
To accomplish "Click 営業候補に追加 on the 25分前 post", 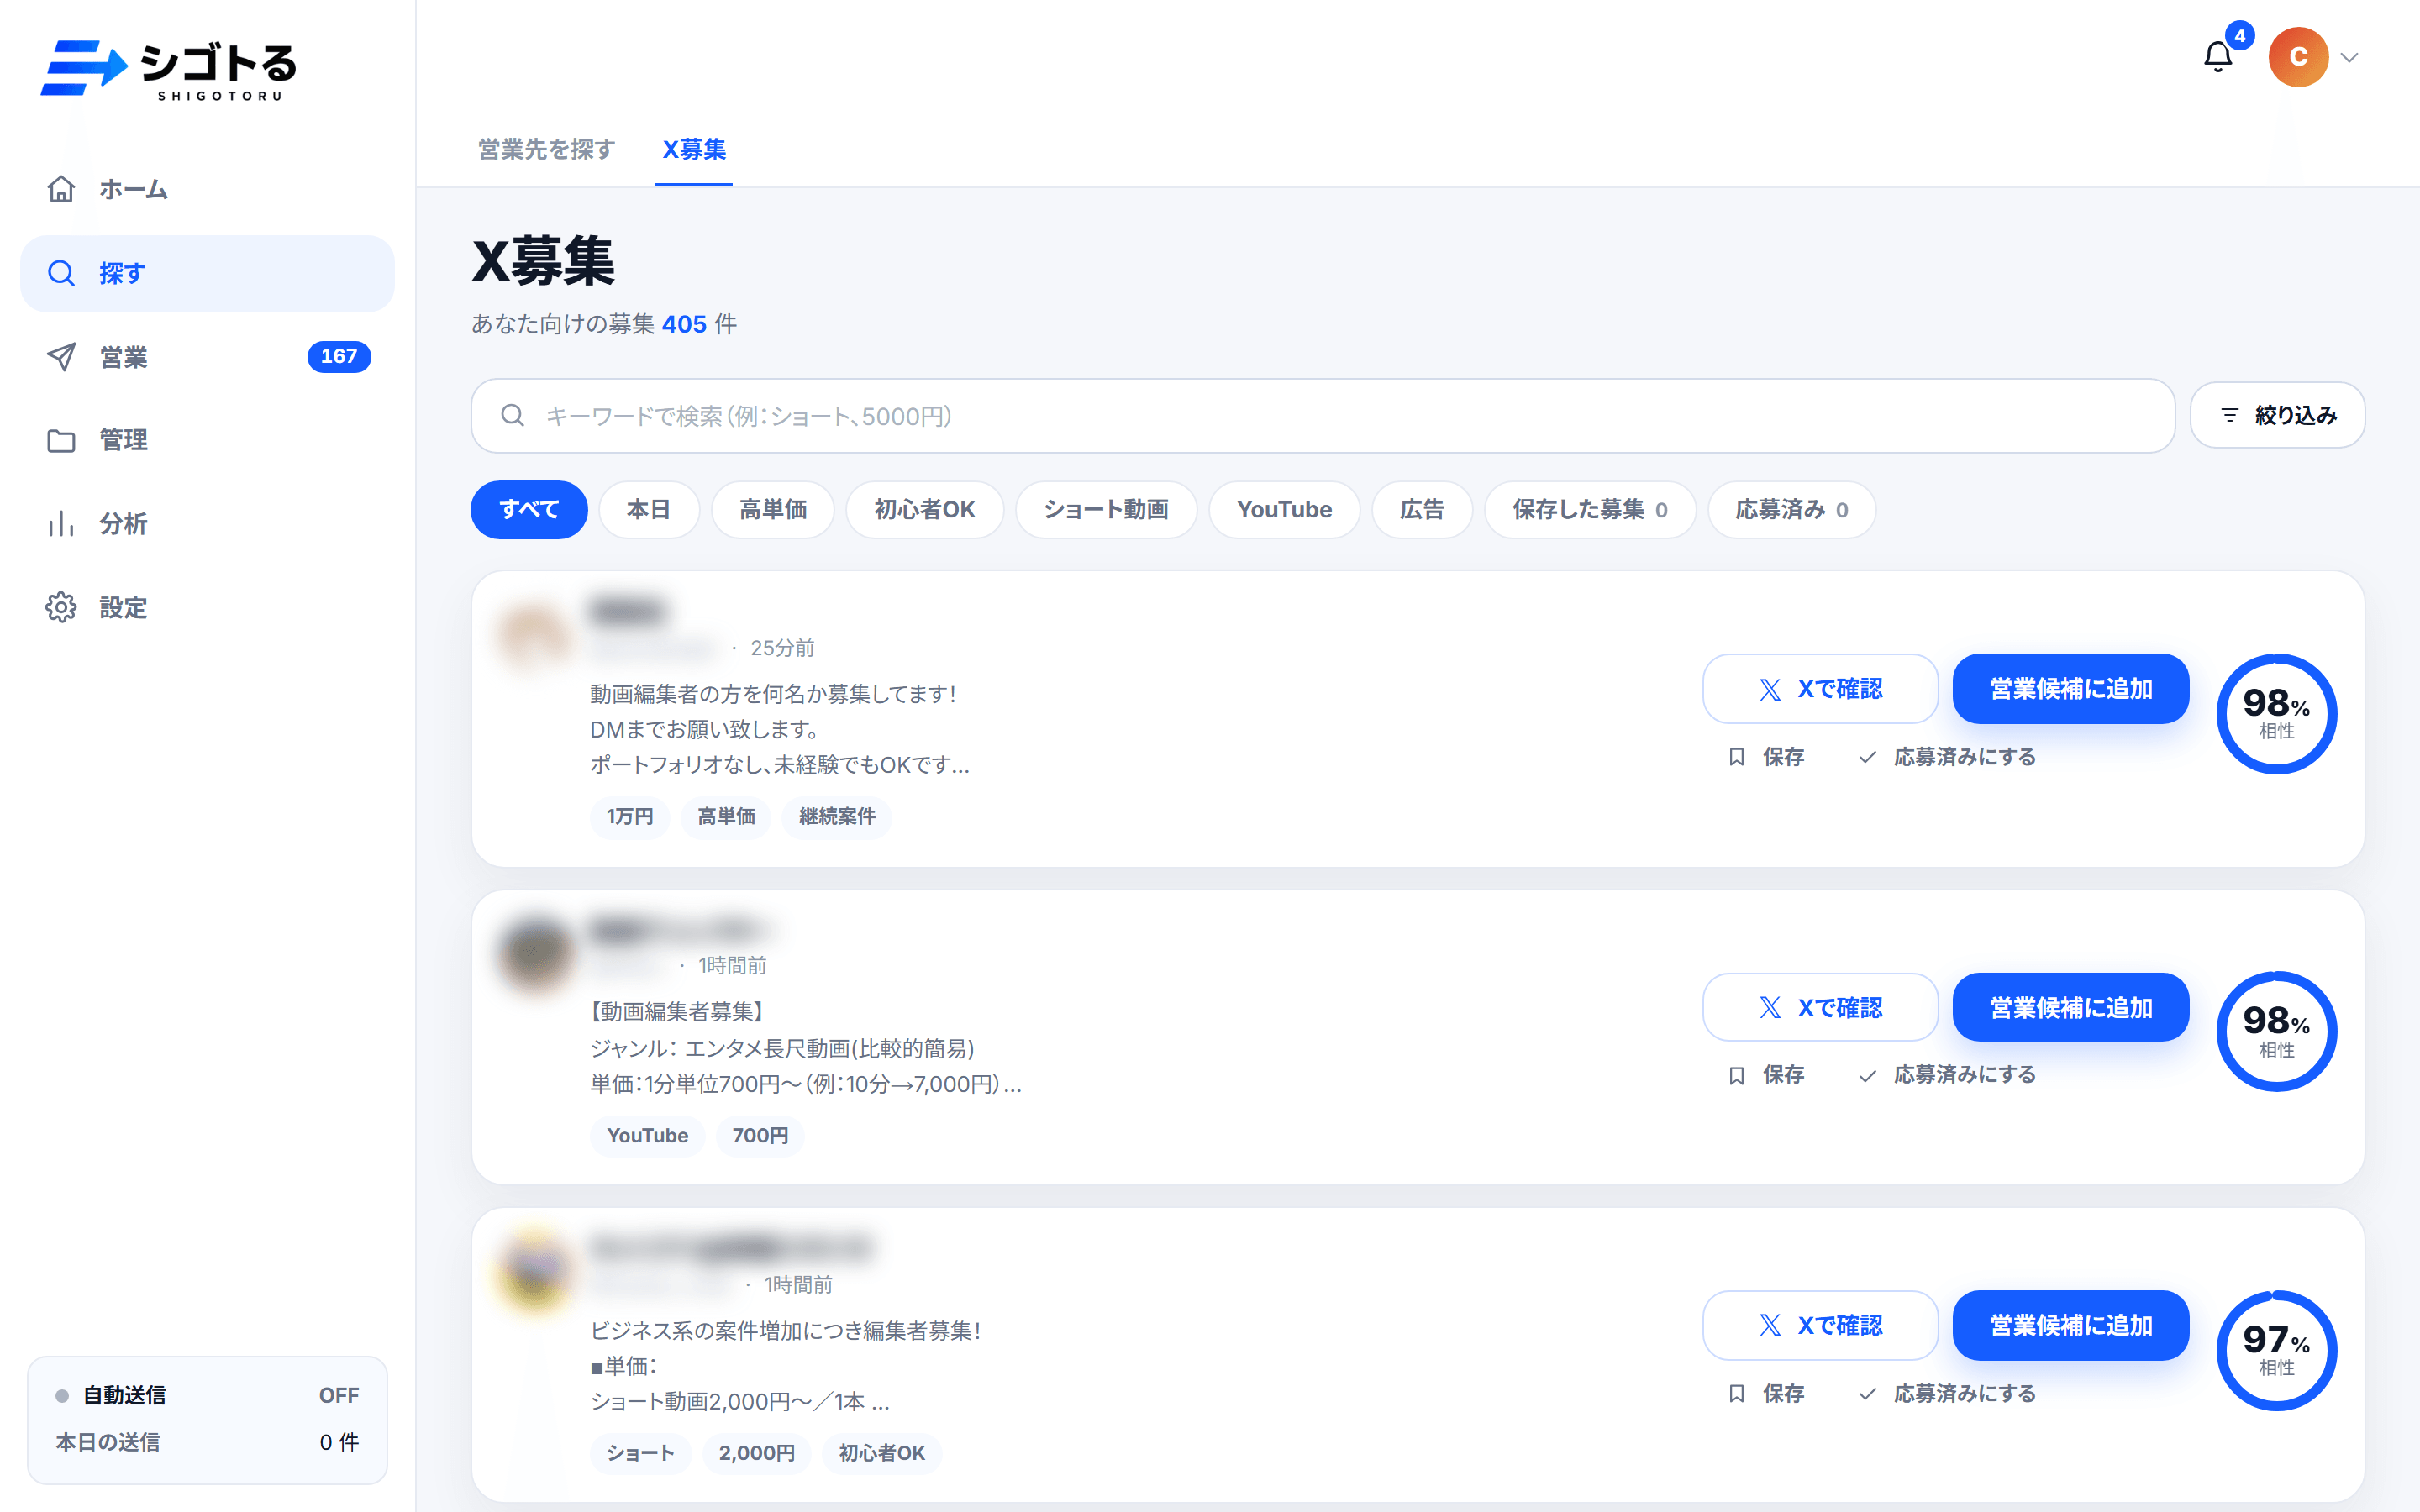I will pyautogui.click(x=2071, y=689).
